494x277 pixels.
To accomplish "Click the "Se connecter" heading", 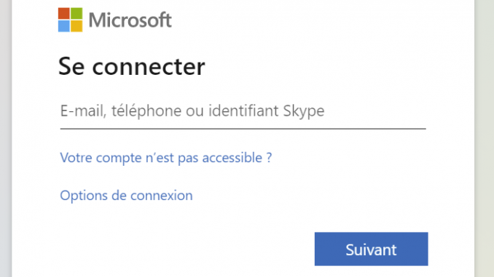I will [x=132, y=66].
